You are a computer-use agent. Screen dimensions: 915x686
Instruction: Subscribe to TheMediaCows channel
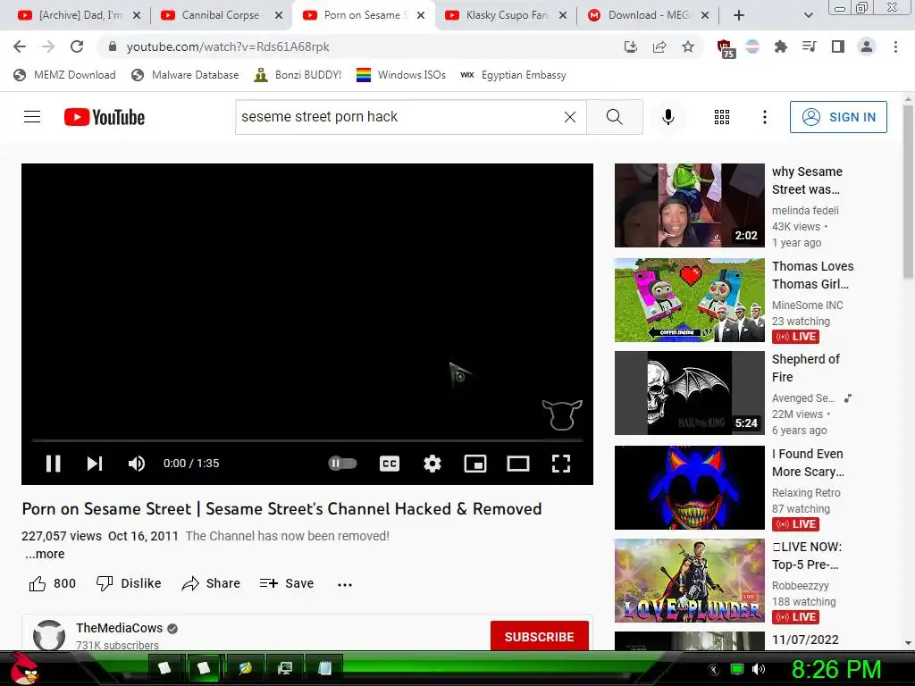pos(539,636)
